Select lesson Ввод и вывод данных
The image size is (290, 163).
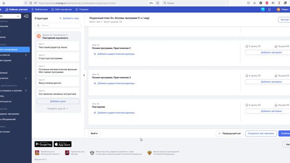coord(58,81)
